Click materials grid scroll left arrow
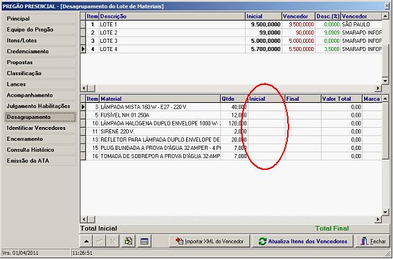The image size is (393, 259). (x=84, y=220)
